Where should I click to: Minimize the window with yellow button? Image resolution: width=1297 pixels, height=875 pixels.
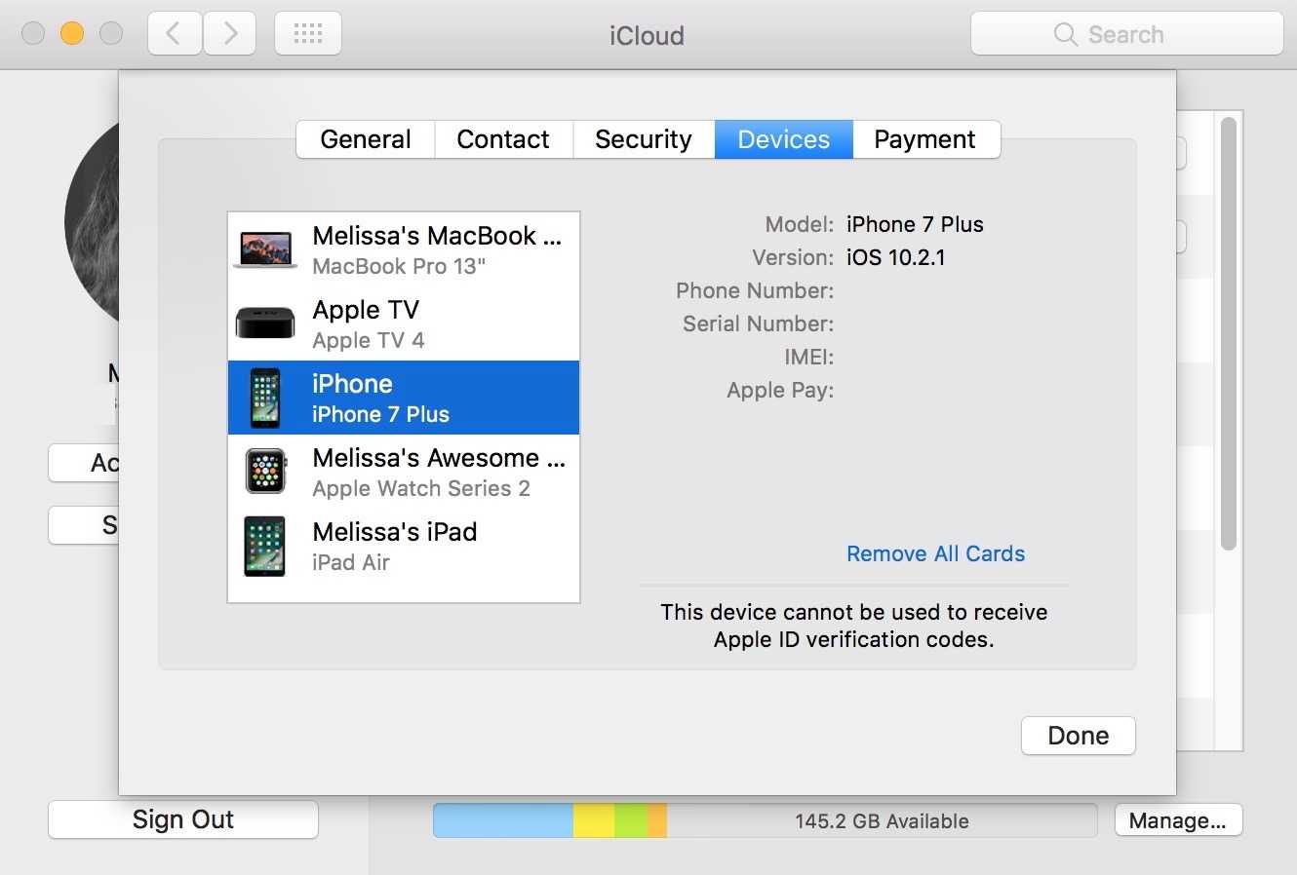pos(72,33)
